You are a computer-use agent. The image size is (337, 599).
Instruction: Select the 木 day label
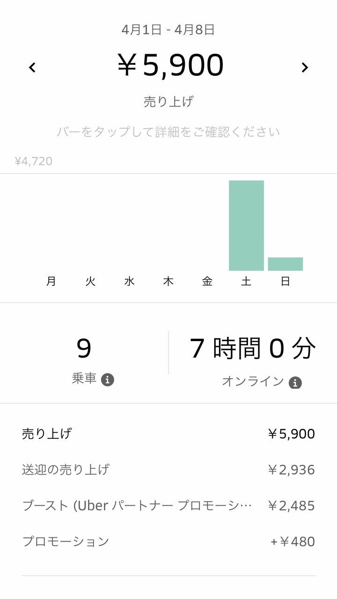point(168,281)
